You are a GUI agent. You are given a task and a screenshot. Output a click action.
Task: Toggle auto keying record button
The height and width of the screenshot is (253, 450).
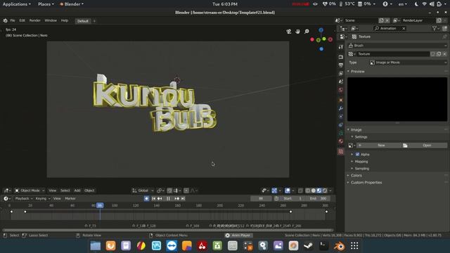tap(147, 198)
